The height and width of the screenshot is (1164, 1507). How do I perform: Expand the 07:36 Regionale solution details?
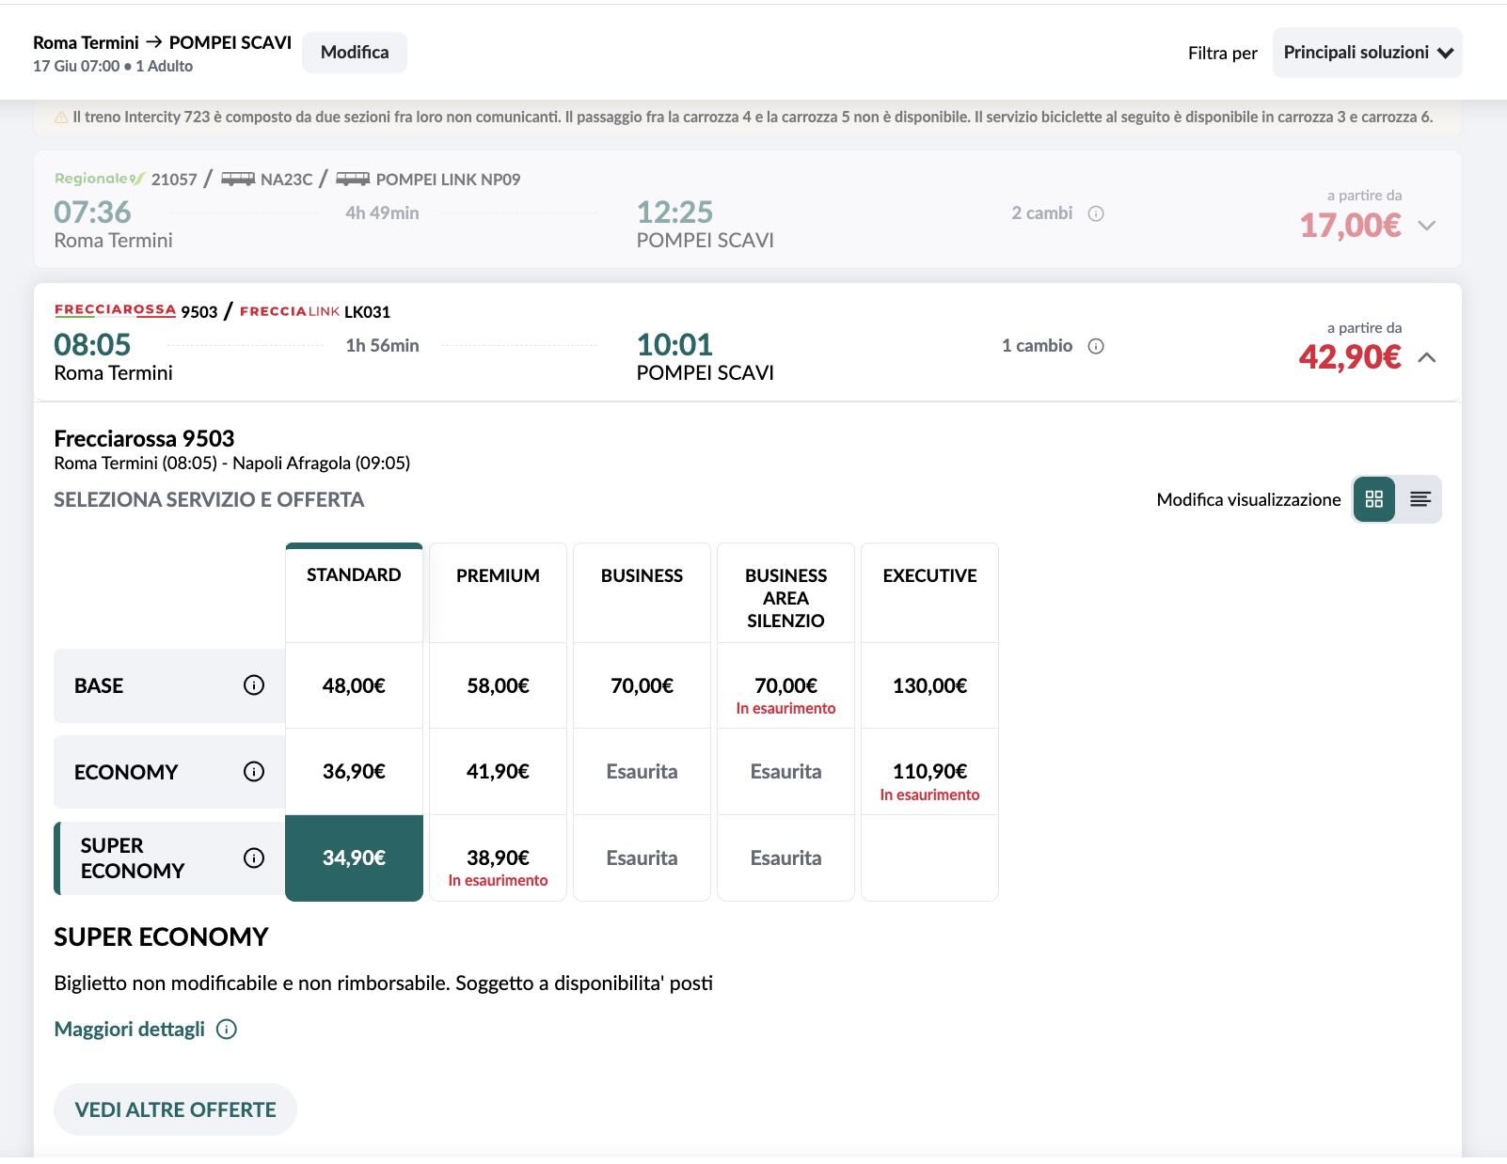tap(1427, 226)
